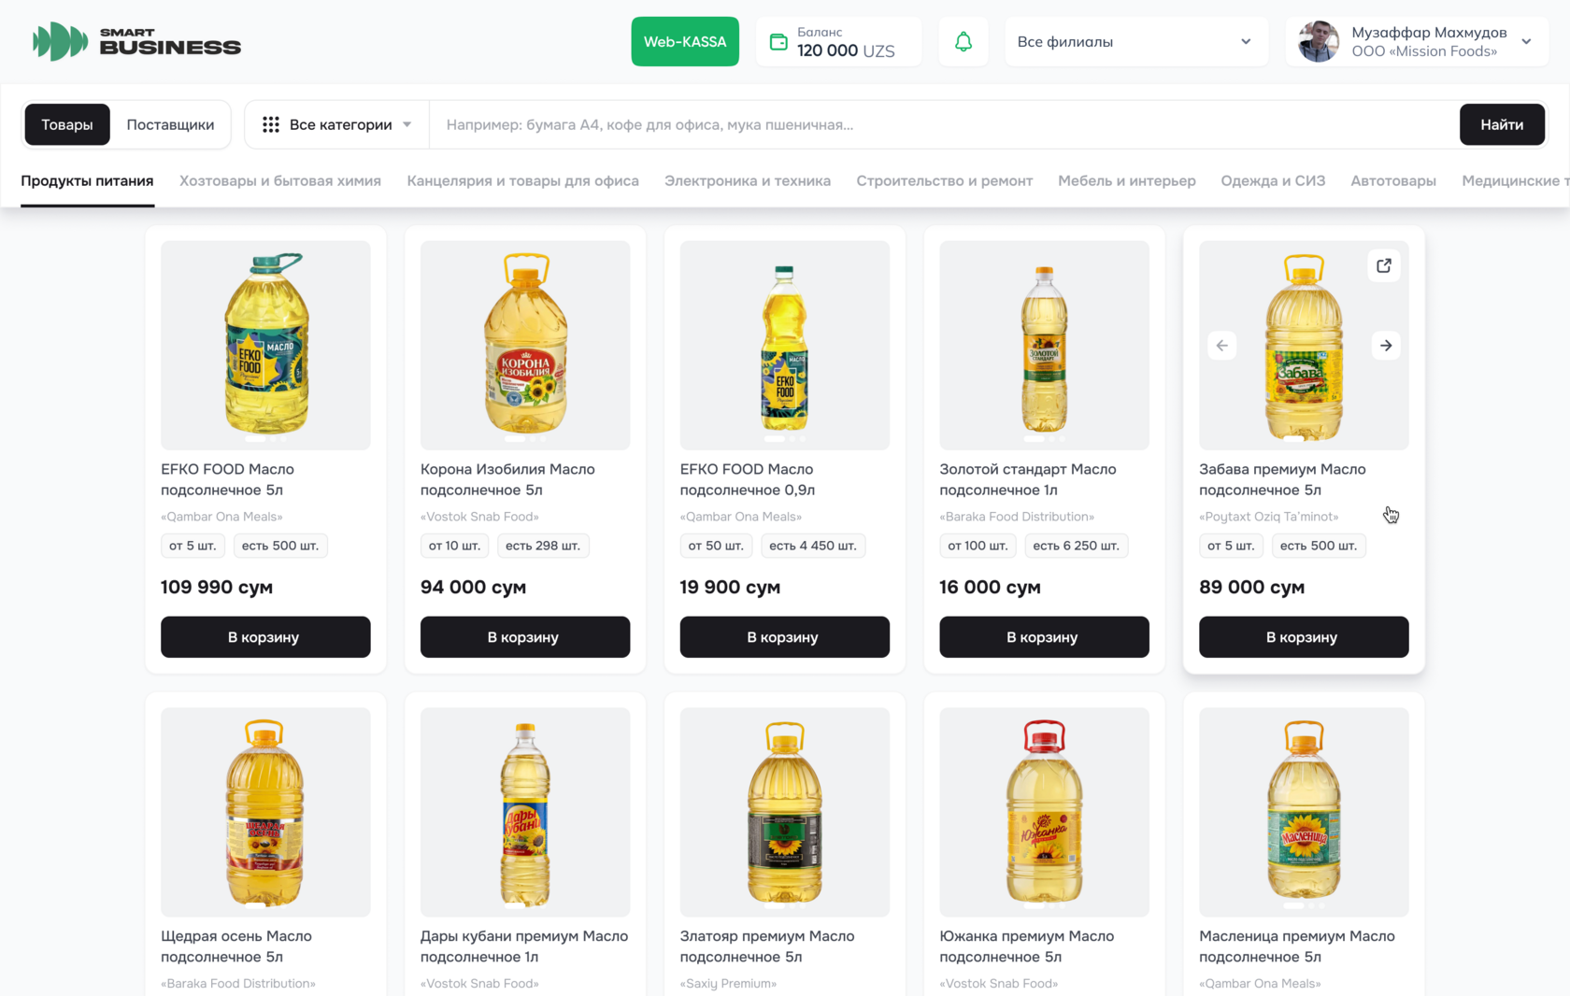The width and height of the screenshot is (1570, 996).
Task: Open Южанка премиум product image
Action: [x=1044, y=812]
